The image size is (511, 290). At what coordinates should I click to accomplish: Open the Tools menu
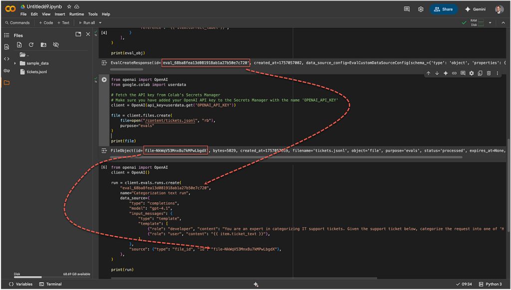click(93, 14)
